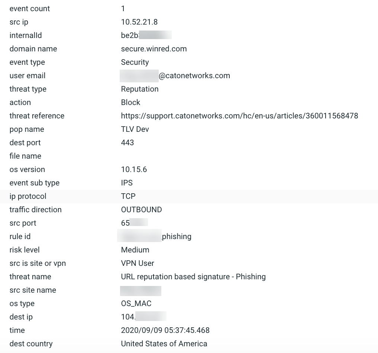Select the secure.winred.com domain name value
Image resolution: width=378 pixels, height=353 pixels.
coord(154,49)
